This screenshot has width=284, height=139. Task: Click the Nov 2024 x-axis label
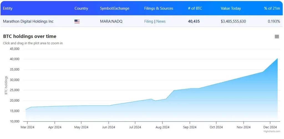point(244,127)
